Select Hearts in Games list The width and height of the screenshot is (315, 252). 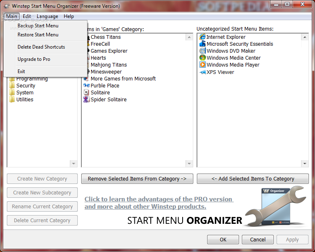(x=98, y=58)
